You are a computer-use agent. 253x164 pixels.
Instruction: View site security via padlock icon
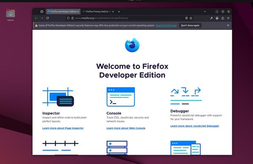tap(73, 18)
